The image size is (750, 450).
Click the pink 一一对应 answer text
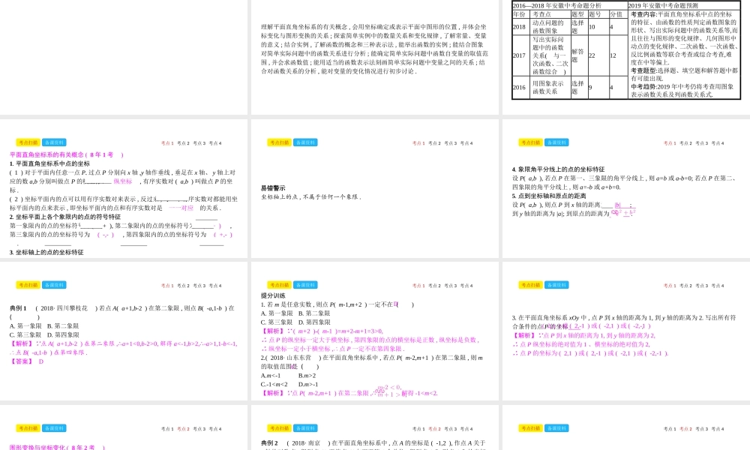[181, 208]
